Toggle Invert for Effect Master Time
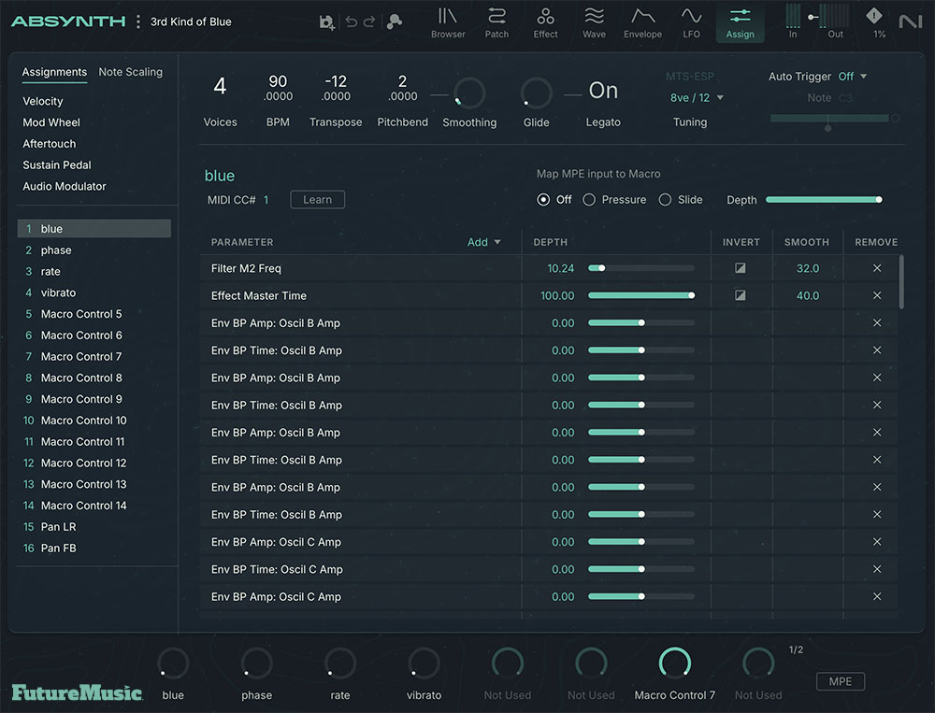The height and width of the screenshot is (713, 935). tap(740, 295)
